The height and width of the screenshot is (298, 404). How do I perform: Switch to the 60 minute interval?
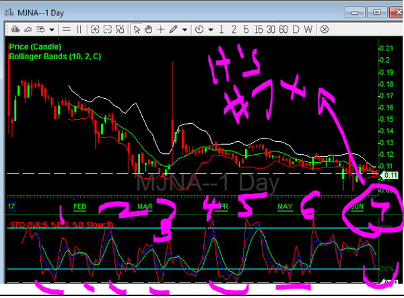pos(282,30)
